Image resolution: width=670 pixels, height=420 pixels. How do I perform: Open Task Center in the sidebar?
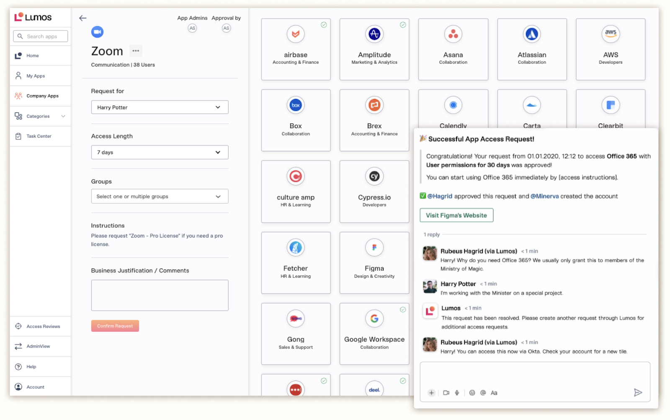pos(40,136)
